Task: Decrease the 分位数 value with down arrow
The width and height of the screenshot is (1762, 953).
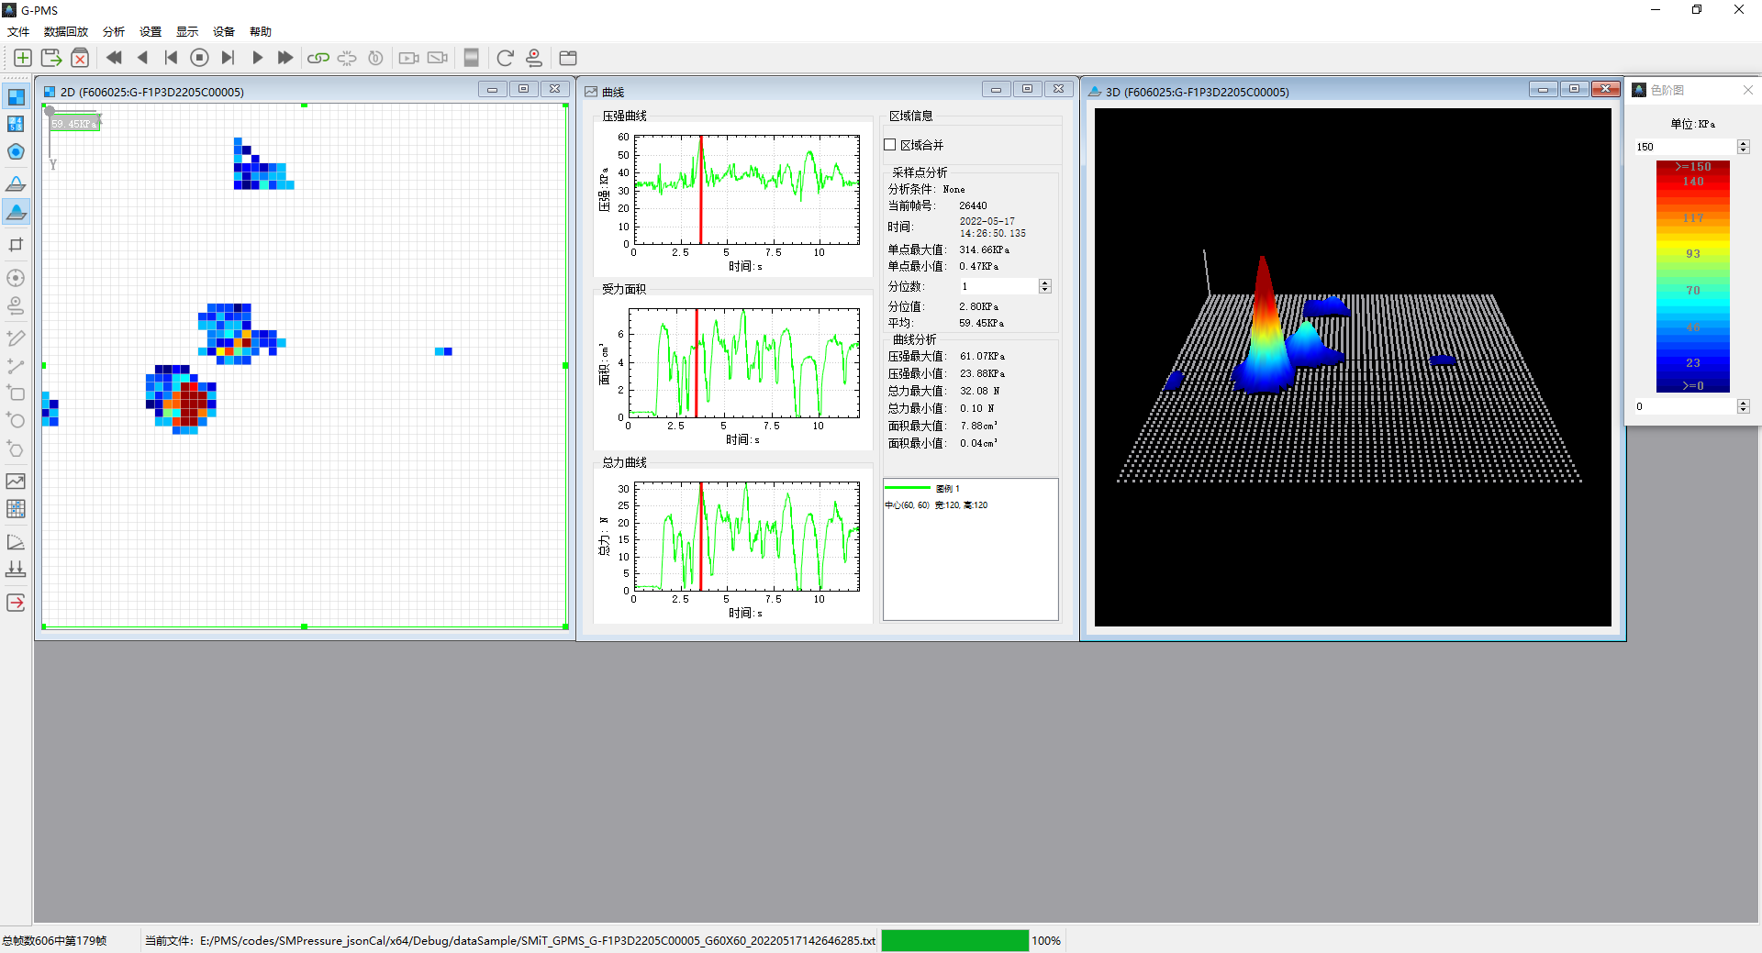Action: pyautogui.click(x=1044, y=290)
